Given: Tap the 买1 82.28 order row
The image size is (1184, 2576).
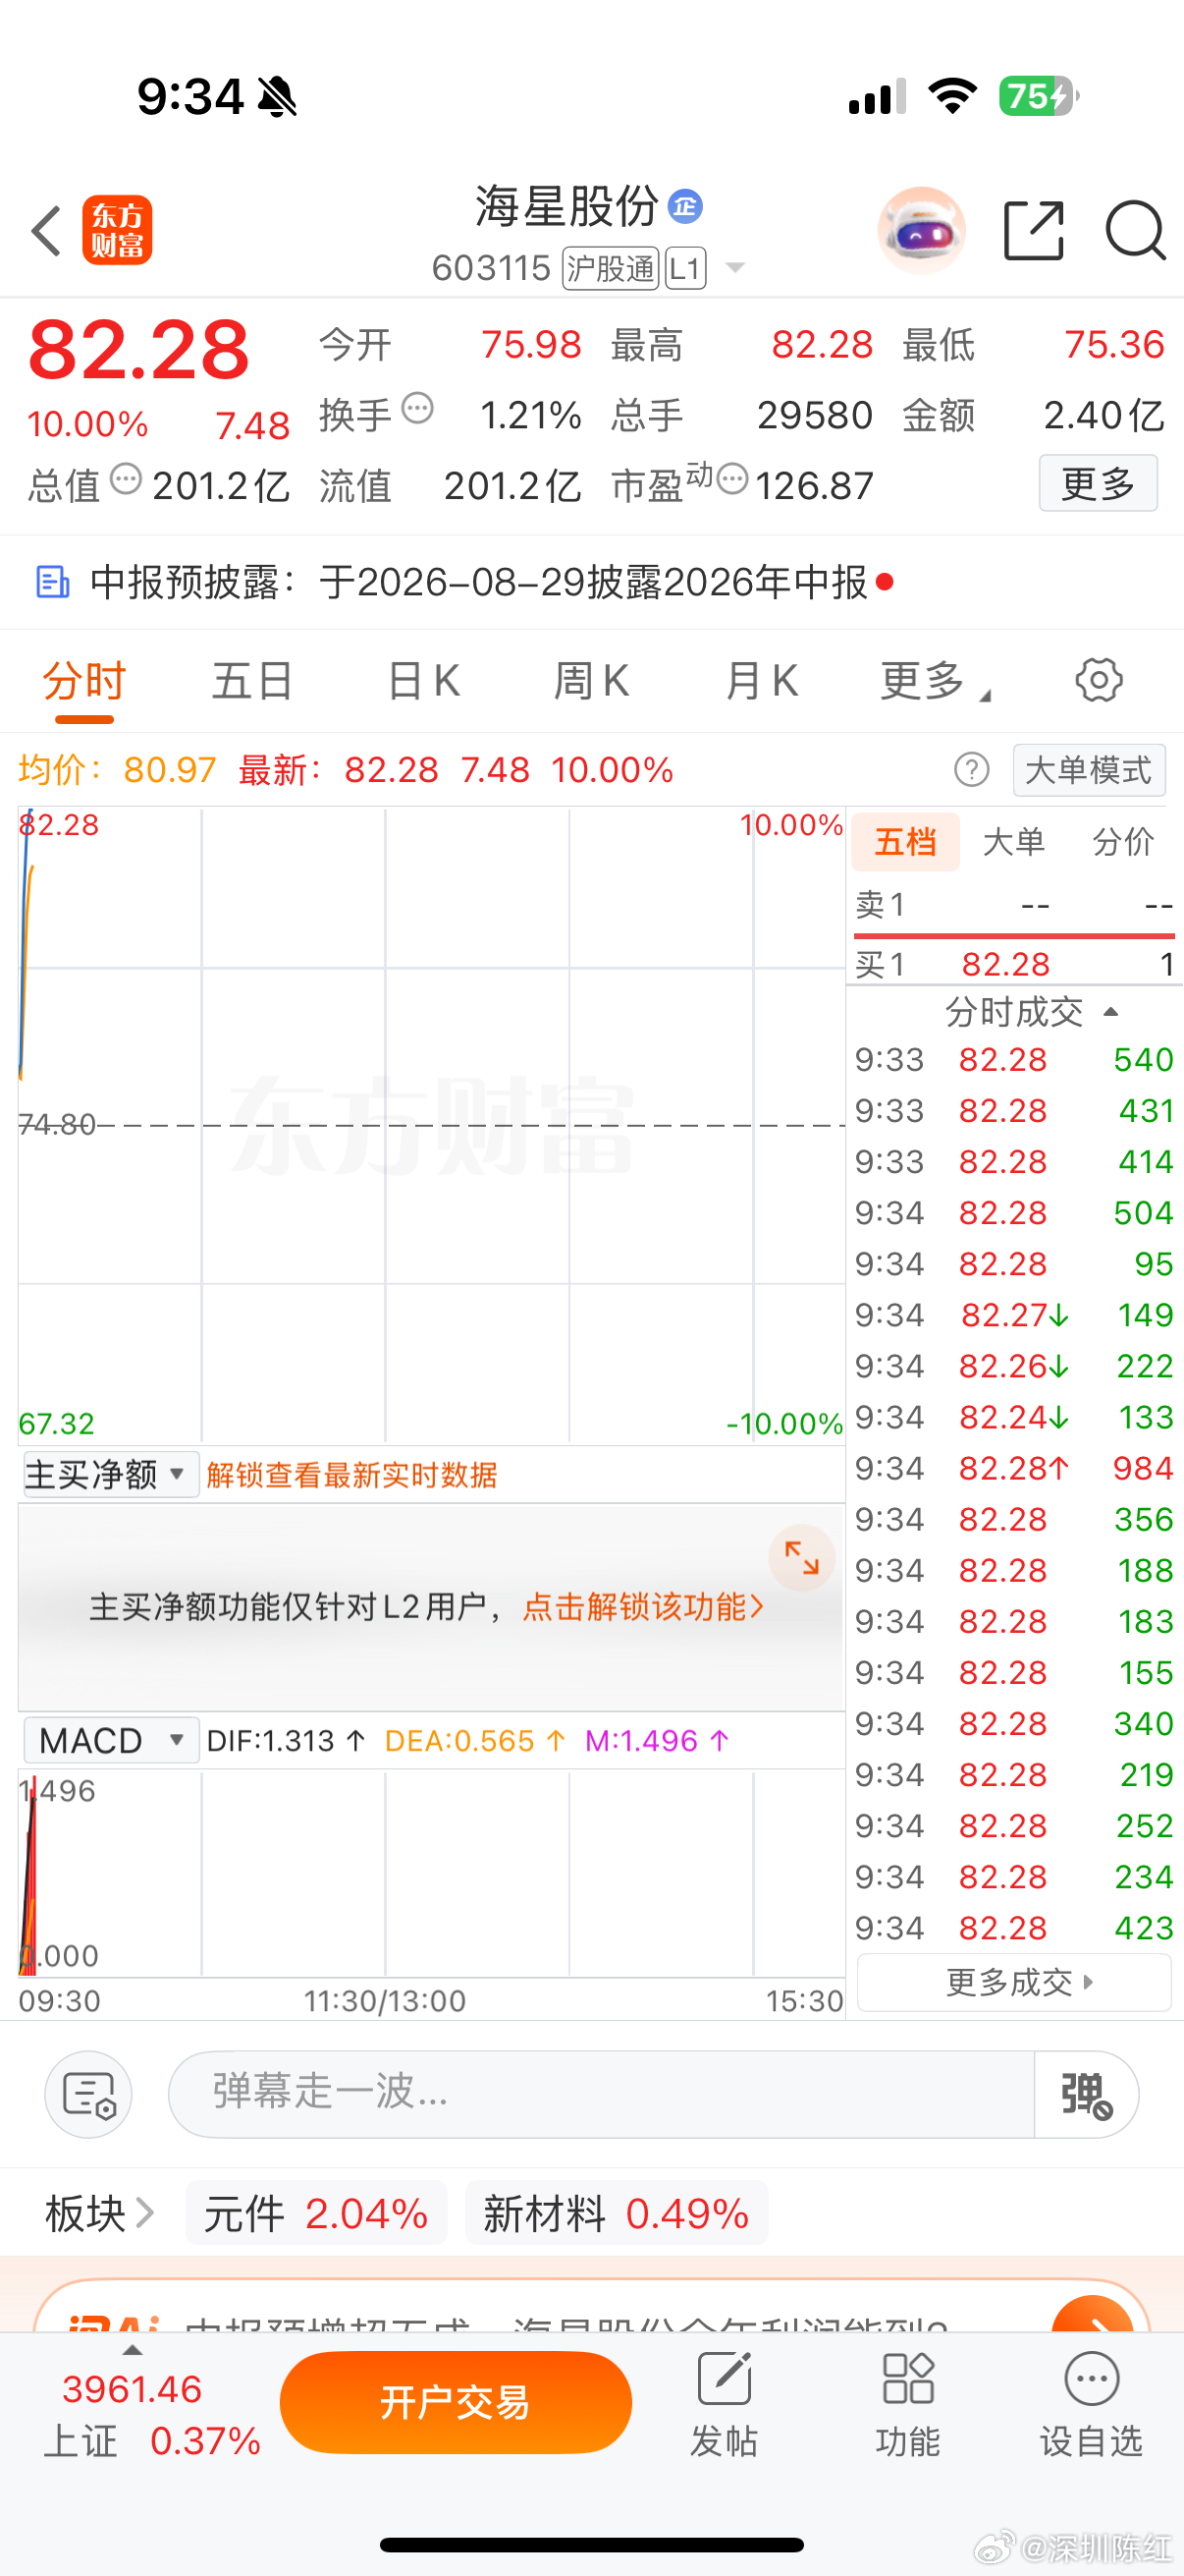Looking at the screenshot, I should (x=1015, y=964).
